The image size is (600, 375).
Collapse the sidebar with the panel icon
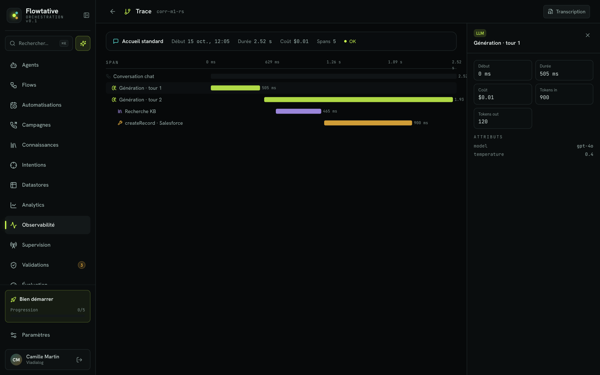tap(86, 15)
